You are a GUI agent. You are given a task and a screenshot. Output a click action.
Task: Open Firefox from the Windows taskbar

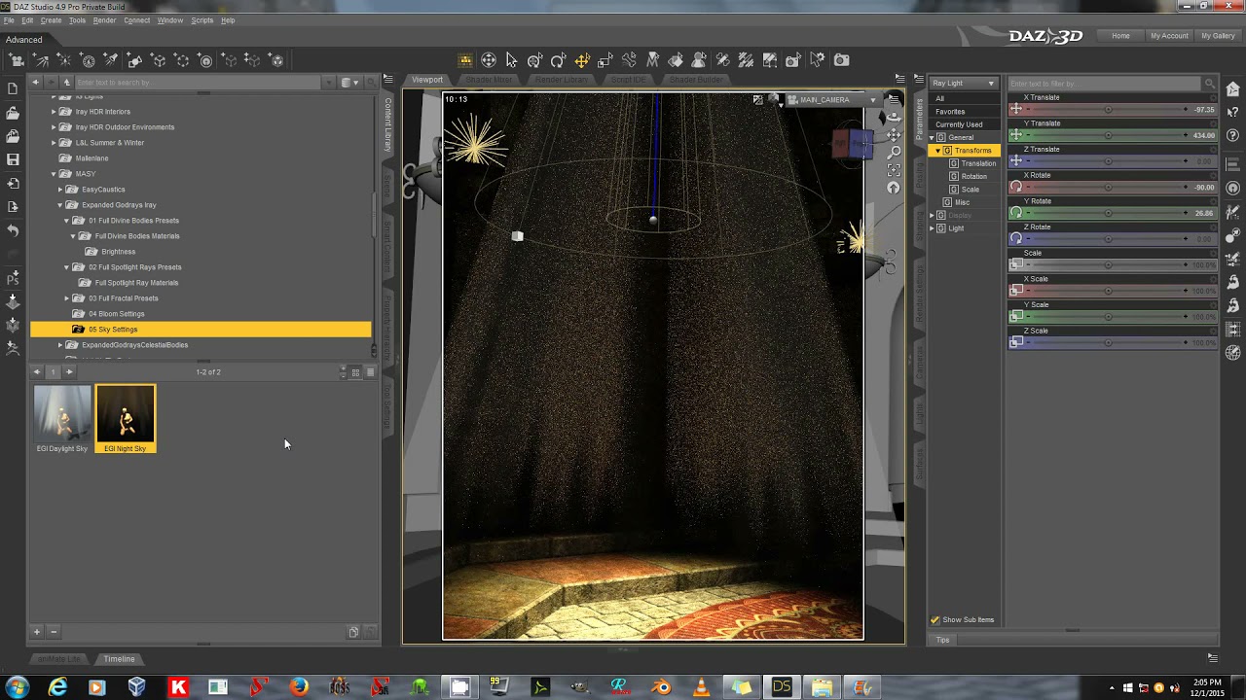coord(298,687)
